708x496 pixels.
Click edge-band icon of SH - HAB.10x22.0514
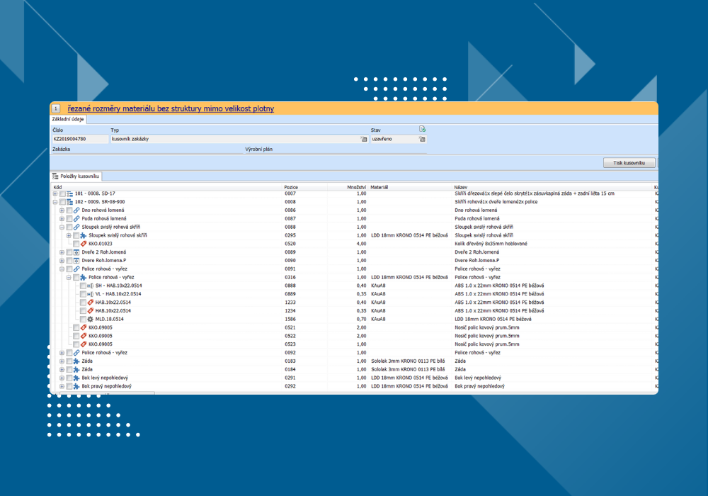pos(91,286)
